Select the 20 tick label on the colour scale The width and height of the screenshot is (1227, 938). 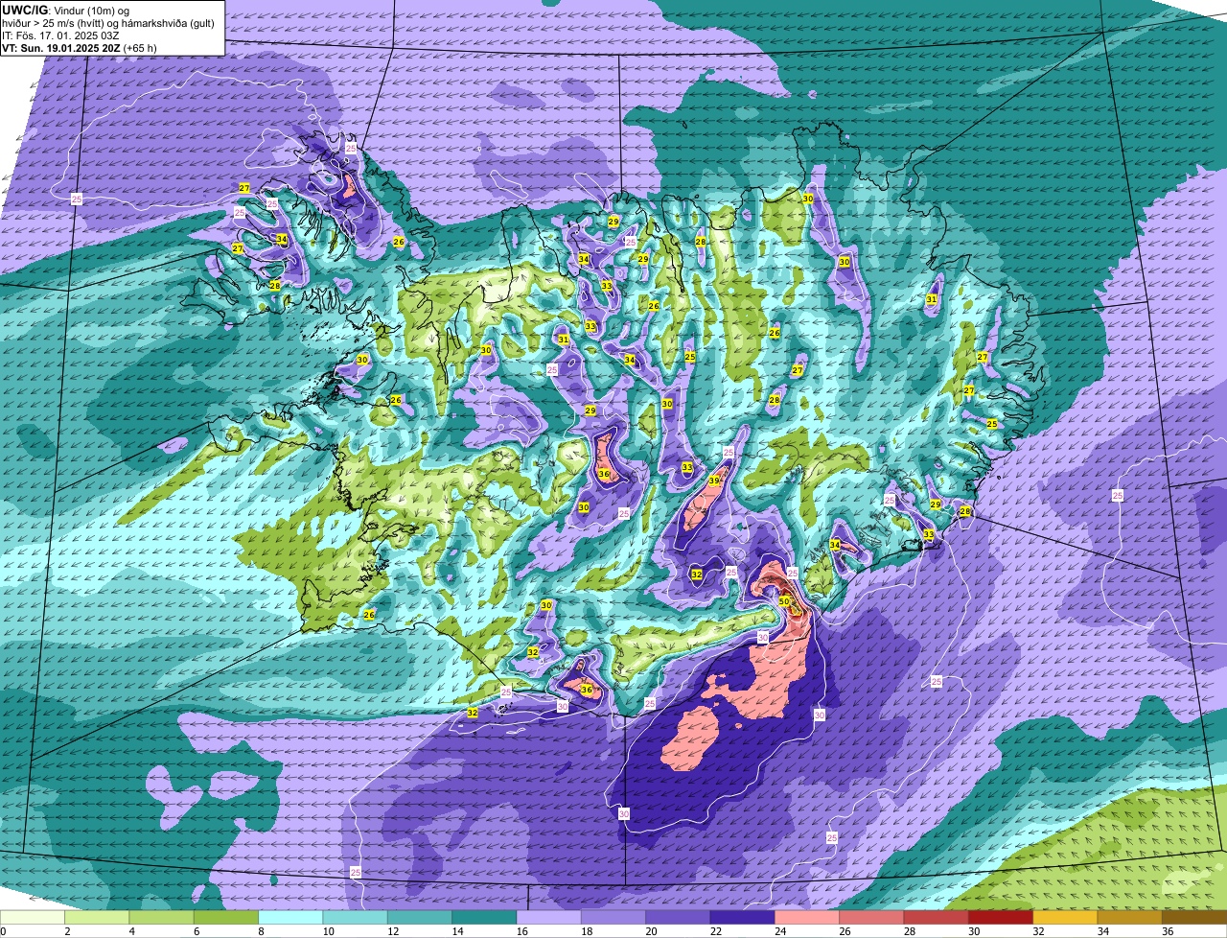coord(650,931)
